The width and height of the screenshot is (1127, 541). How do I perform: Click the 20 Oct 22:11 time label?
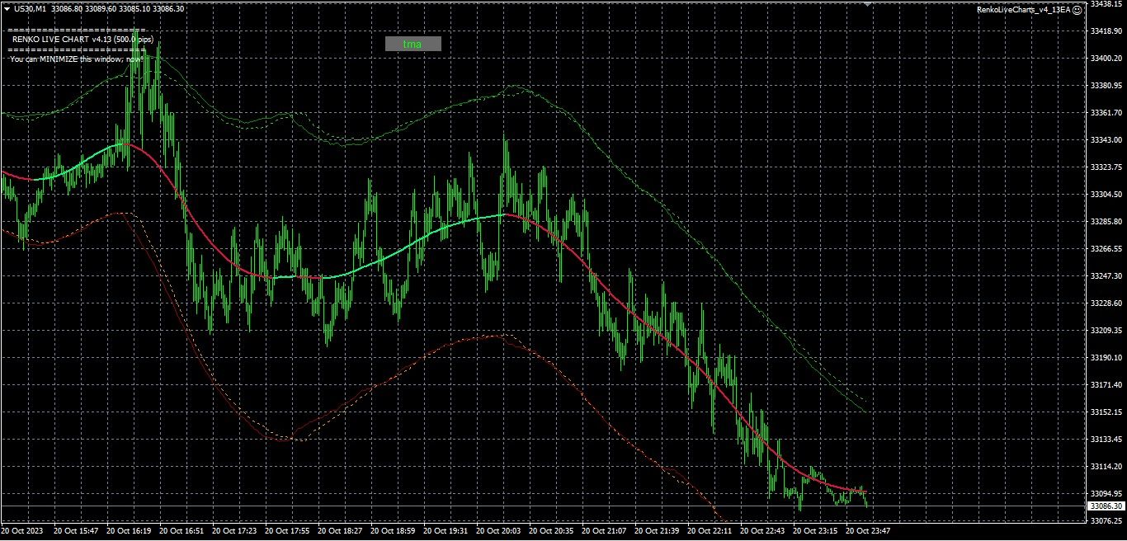coord(710,532)
